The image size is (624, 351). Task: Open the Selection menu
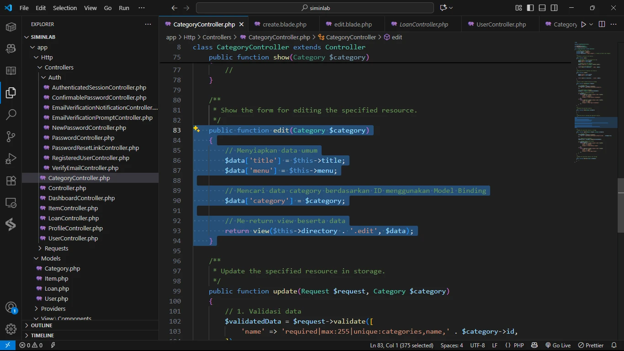[x=65, y=8]
